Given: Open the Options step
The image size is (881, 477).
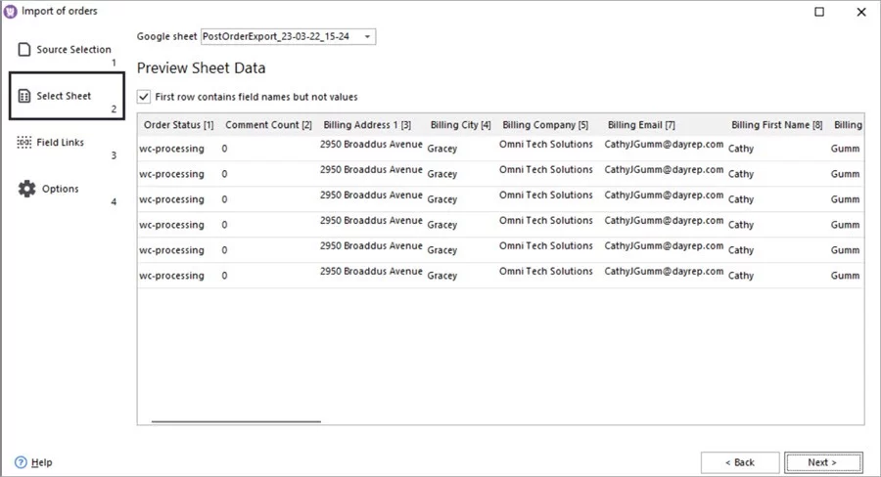Looking at the screenshot, I should click(60, 189).
